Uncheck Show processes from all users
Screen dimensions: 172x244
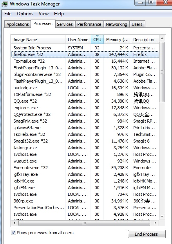point(13,233)
